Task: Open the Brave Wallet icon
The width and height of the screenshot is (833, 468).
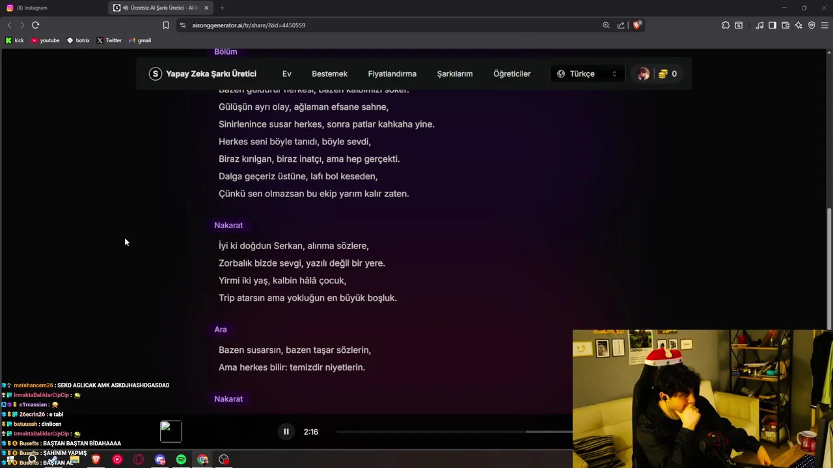Action: 785,25
